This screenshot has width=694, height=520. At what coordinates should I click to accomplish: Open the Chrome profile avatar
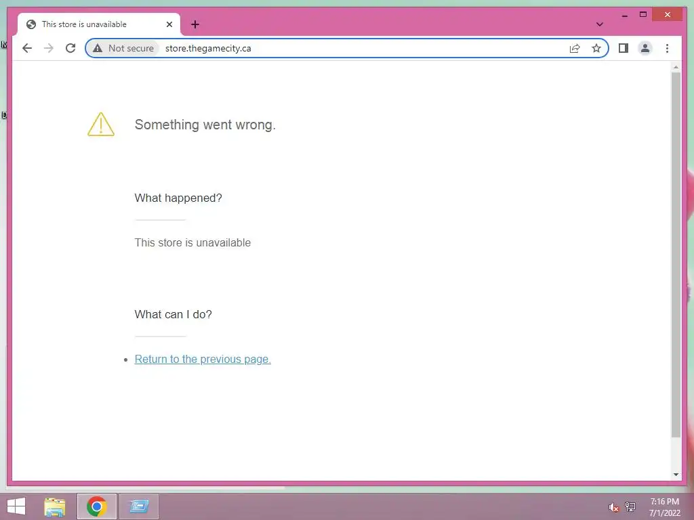point(645,48)
